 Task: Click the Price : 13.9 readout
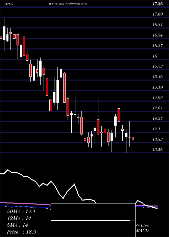21,232
